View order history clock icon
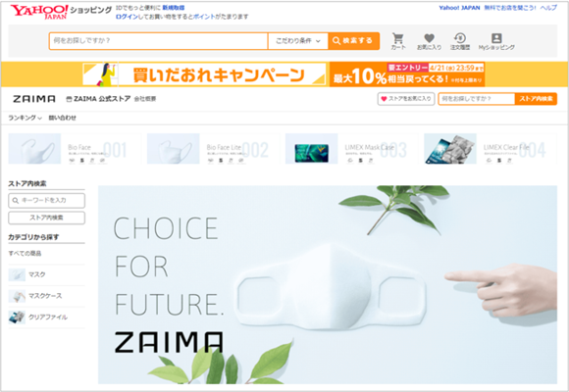 (x=460, y=38)
